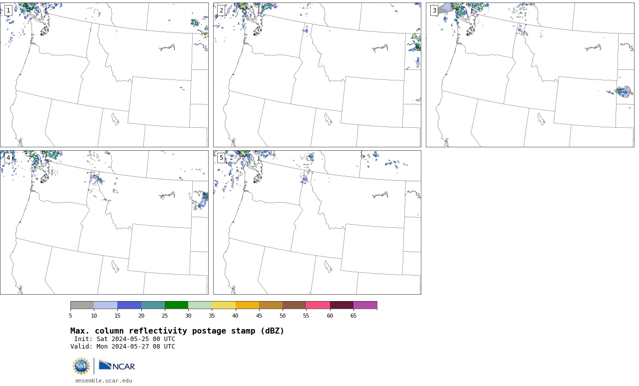639x386 pixels.
Task: Click the teal 20-25 dBZ color swatch
Action: coord(153,305)
